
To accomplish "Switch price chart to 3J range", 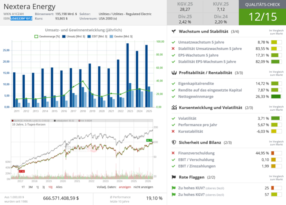I will click(x=43, y=187).
